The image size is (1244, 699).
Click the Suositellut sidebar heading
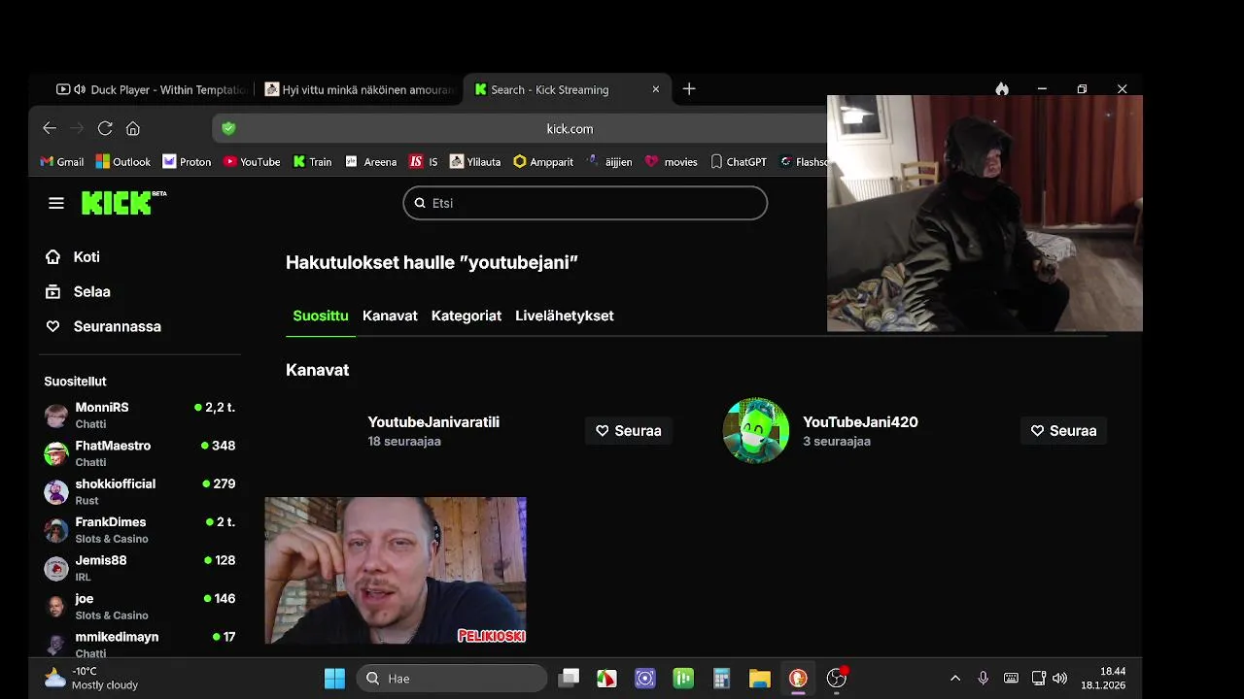(75, 382)
